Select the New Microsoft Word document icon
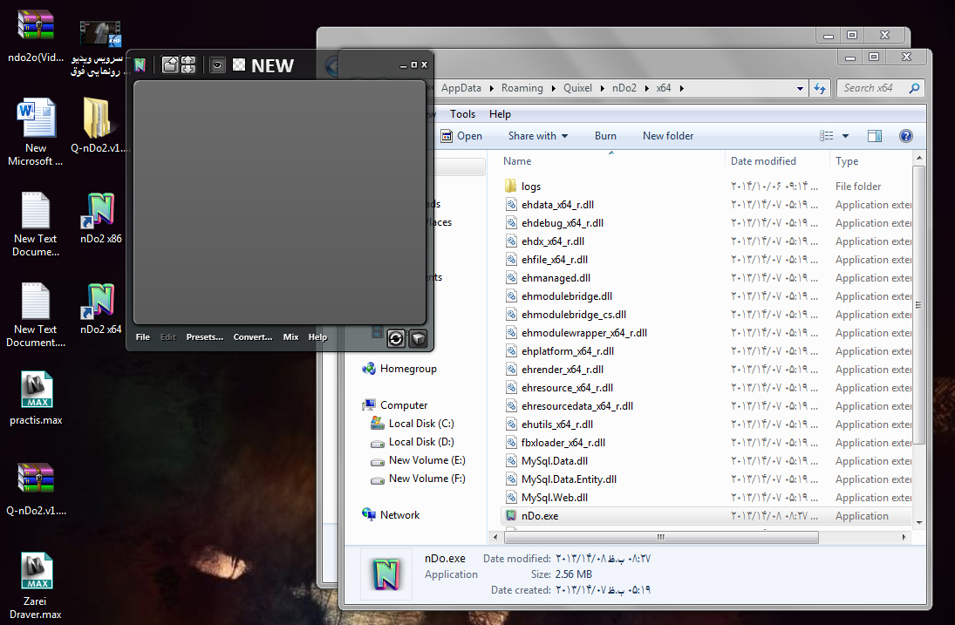 pos(36,132)
